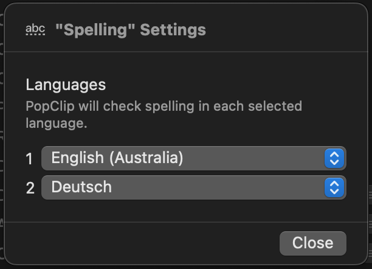372x269 pixels.
Task: Click the number 2 language label
Action: 30,188
